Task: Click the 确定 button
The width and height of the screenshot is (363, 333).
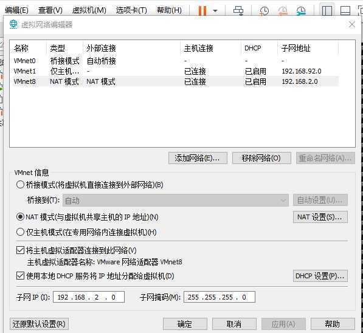Action: pyautogui.click(x=185, y=324)
